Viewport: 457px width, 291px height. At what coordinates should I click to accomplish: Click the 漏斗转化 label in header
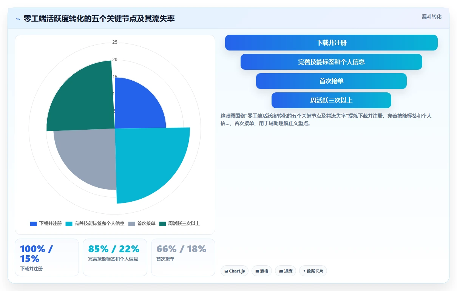pyautogui.click(x=431, y=17)
